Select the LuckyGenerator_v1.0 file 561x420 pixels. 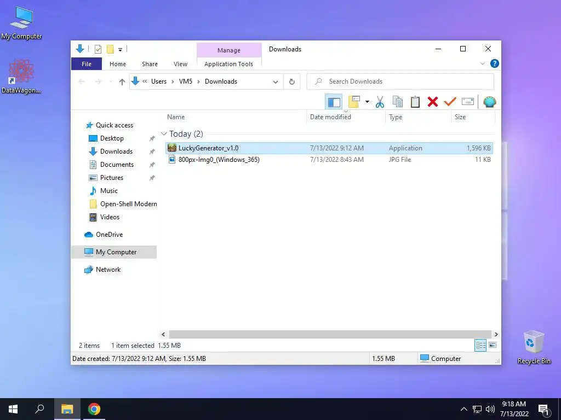tap(329, 148)
